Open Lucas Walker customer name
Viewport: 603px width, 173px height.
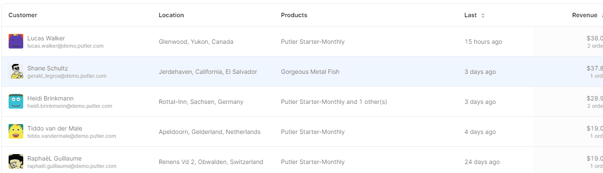(x=46, y=38)
